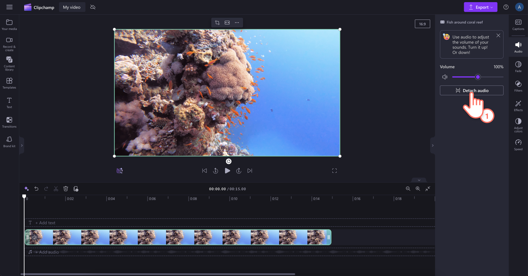
Task: Click the AI sparkle tool in timeline toolbar
Action: point(27,189)
